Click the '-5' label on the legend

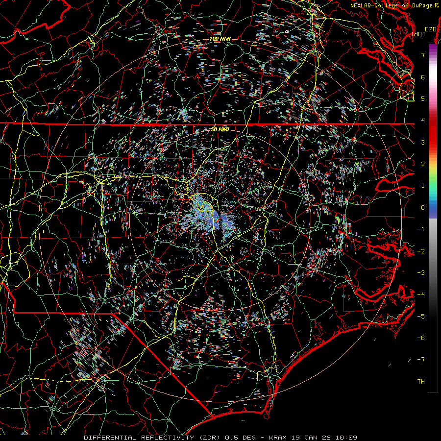pos(421,316)
